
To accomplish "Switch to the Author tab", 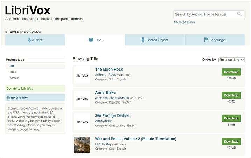I will (35, 40).
